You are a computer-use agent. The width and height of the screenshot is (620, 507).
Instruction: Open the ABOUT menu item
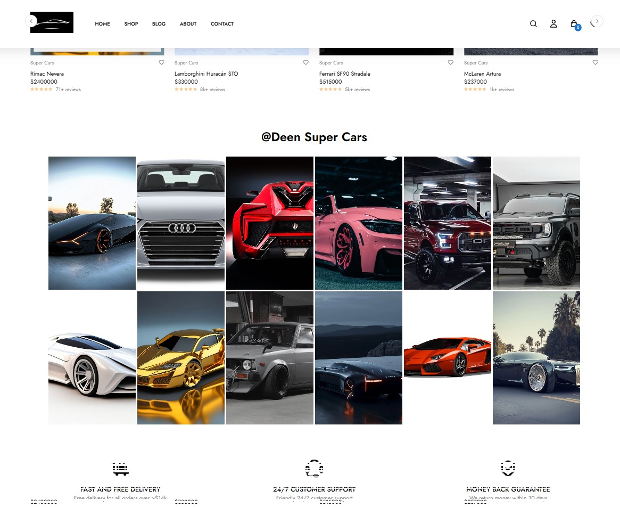[x=188, y=24]
